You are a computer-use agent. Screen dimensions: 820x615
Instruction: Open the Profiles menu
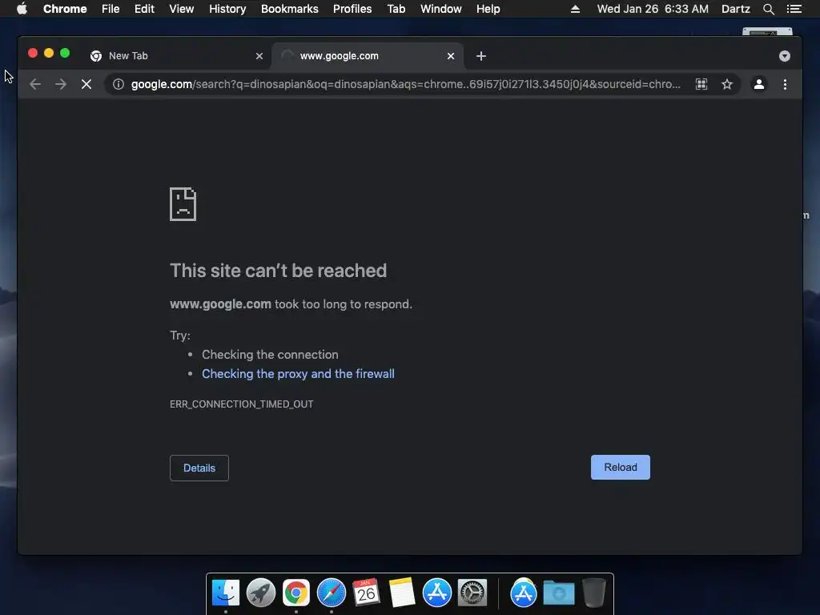[352, 9]
